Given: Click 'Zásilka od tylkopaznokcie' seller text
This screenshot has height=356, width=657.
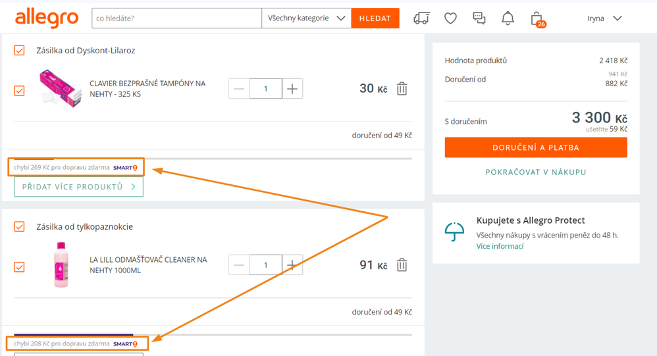Looking at the screenshot, I should coord(84,226).
